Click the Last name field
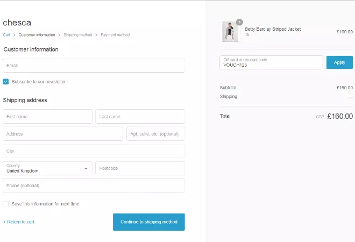355x242 pixels. click(x=140, y=117)
